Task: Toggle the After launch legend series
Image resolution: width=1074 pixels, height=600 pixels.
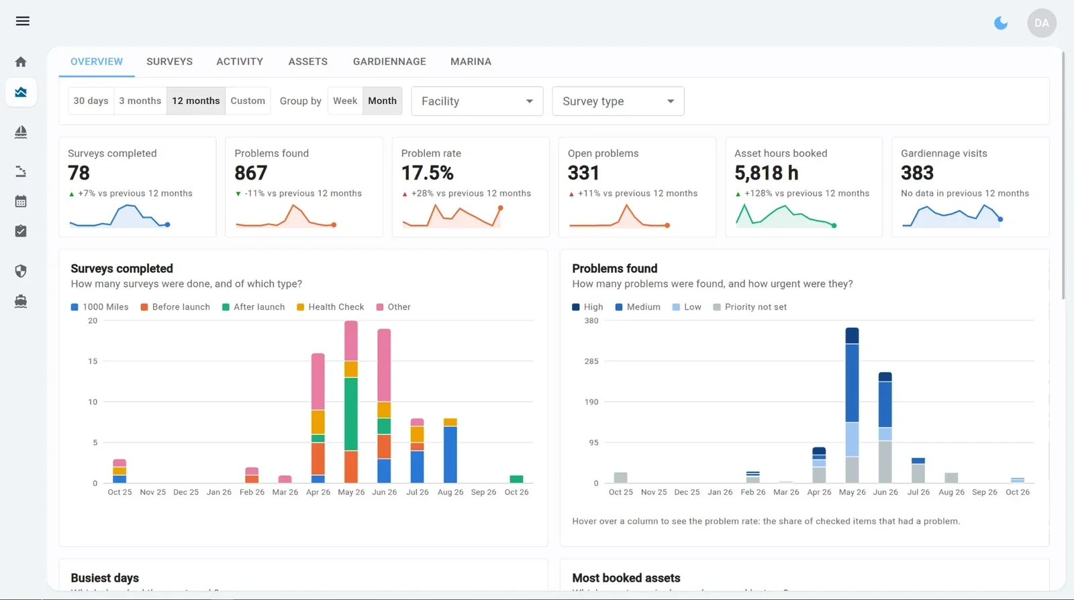Action: pyautogui.click(x=254, y=307)
